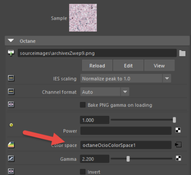This screenshot has height=175, width=191.
Task: Collapse the Octane section
Action: click(x=11, y=41)
